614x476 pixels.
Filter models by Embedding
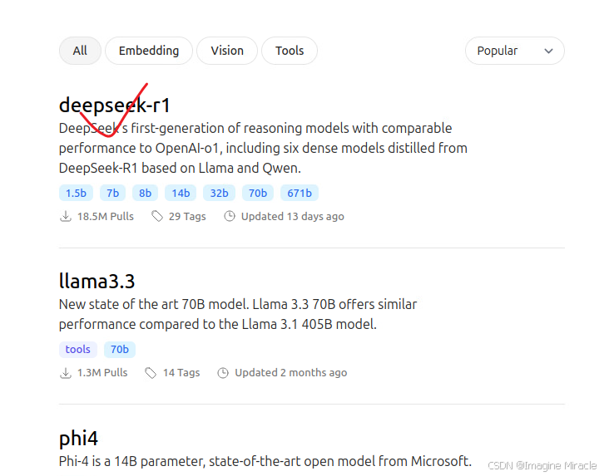(x=149, y=51)
